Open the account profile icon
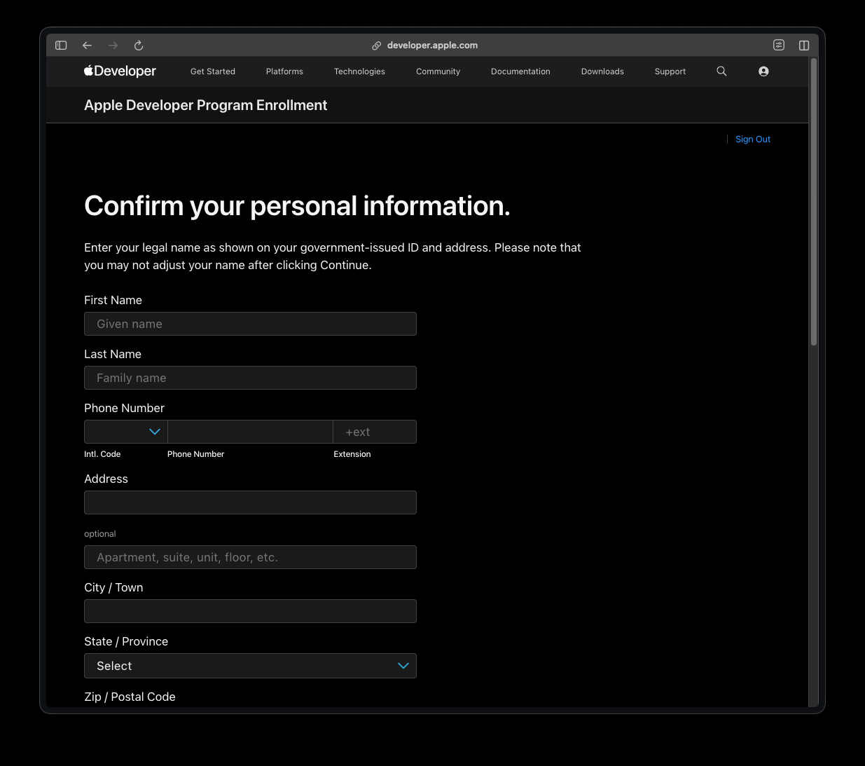 click(763, 71)
